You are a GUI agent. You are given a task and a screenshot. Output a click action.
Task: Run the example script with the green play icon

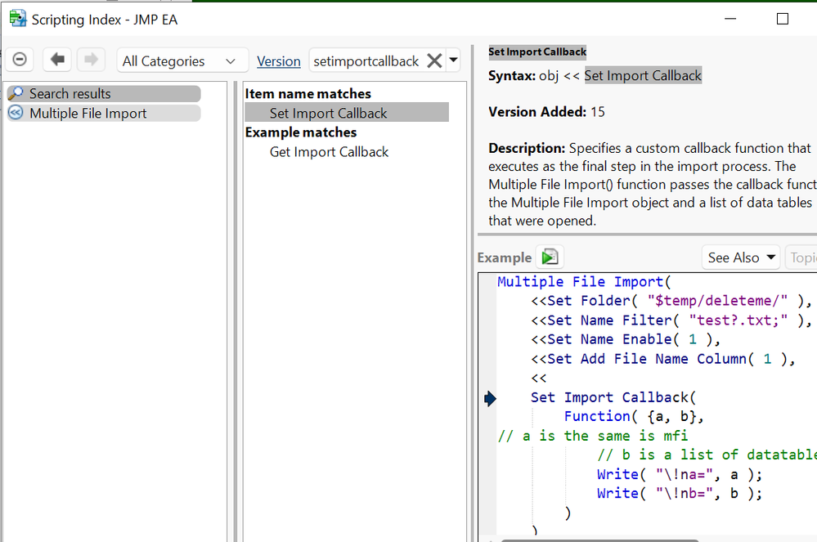coord(550,257)
